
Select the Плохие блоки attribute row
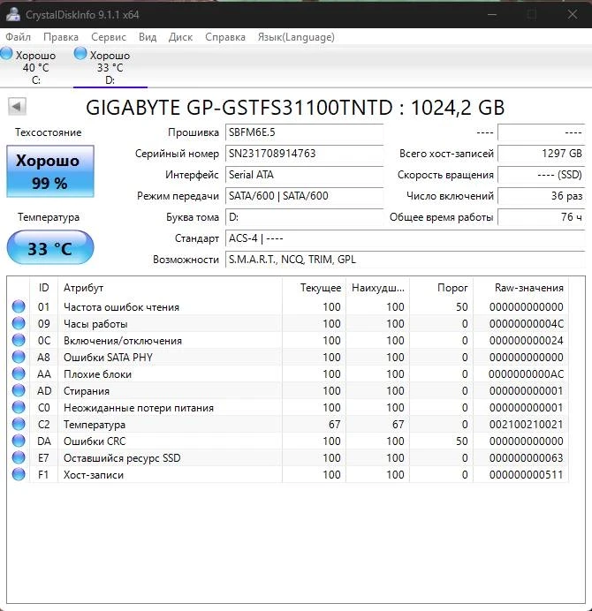(x=288, y=373)
